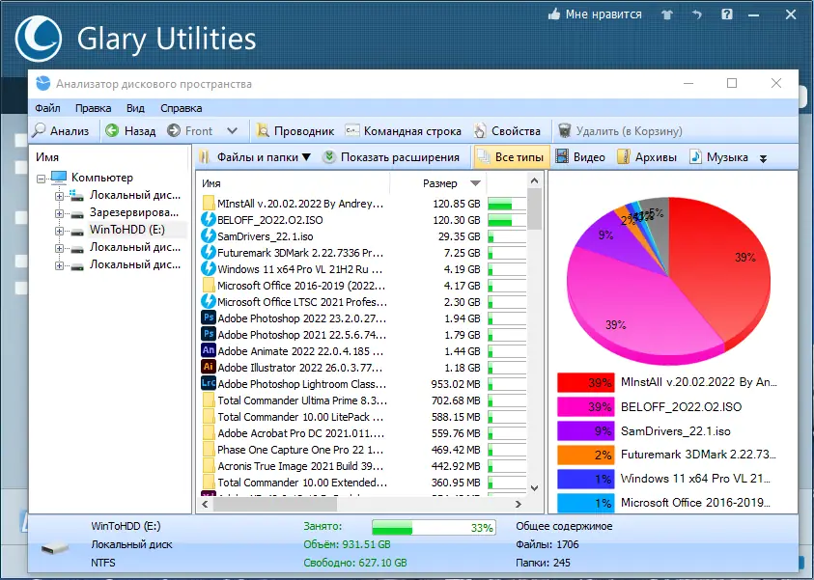
Task: Filter by Видео type
Action: (x=580, y=157)
